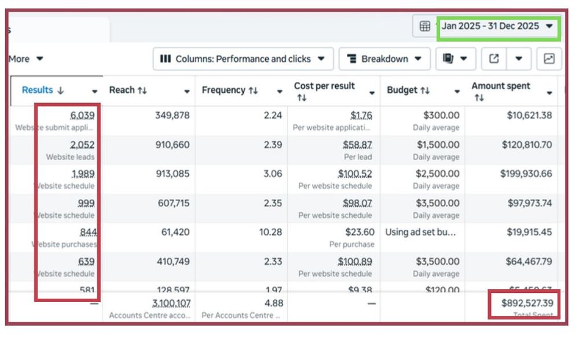Click the $100.52 cost per result

point(355,174)
